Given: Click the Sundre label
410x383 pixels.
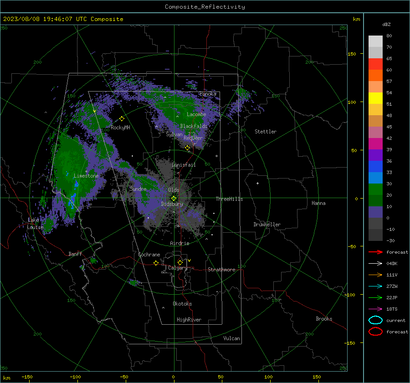Looking at the screenshot, I should pyautogui.click(x=138, y=189).
